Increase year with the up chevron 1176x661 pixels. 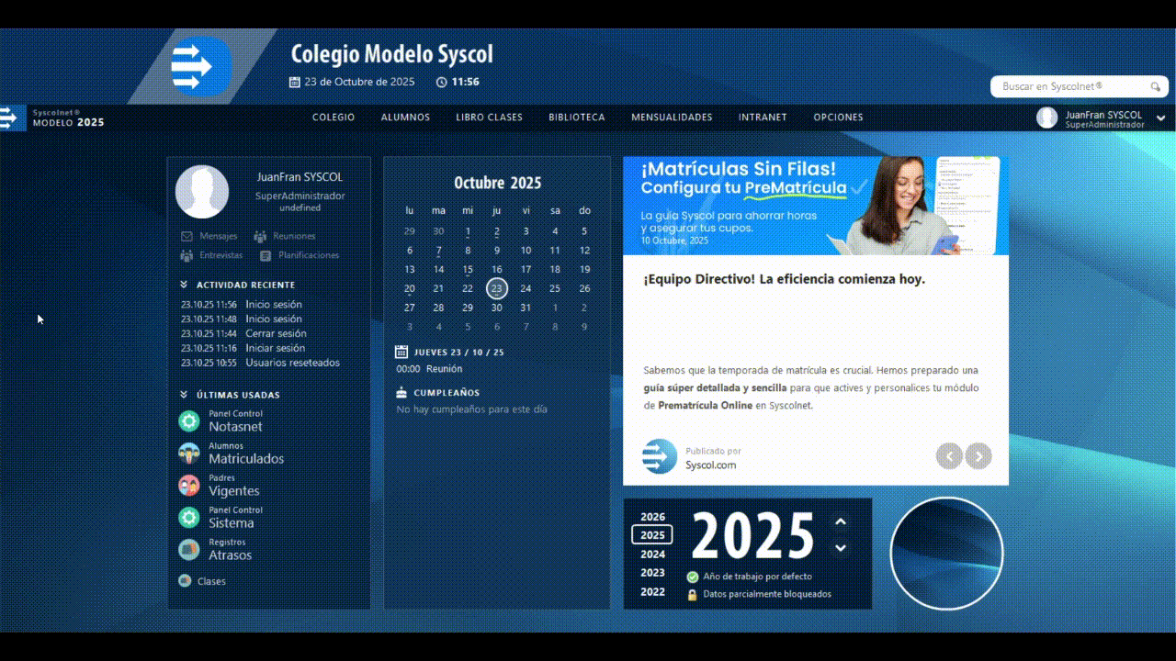tap(840, 521)
